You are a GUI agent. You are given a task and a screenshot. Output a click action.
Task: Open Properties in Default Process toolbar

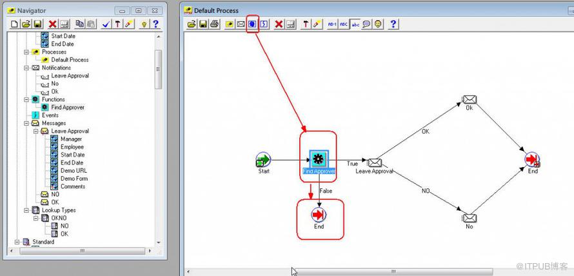(290, 24)
